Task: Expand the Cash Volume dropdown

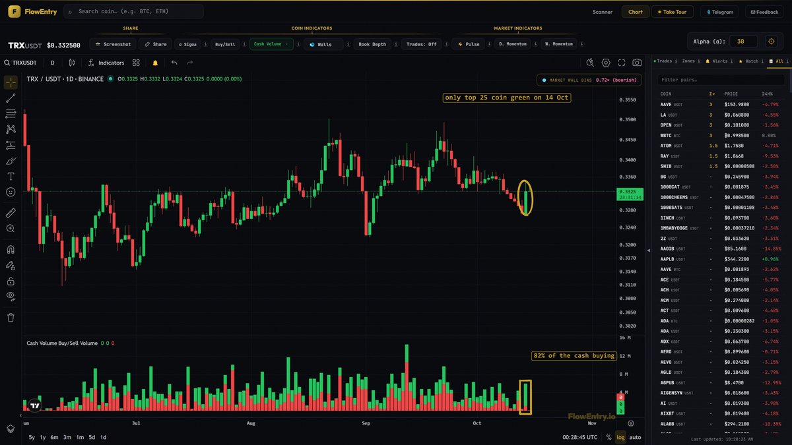Action: point(271,44)
